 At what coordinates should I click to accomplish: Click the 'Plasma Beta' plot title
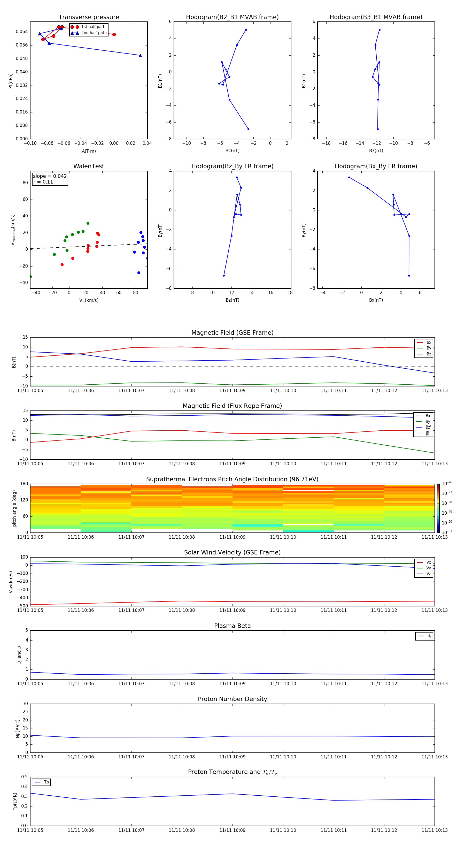(232, 626)
